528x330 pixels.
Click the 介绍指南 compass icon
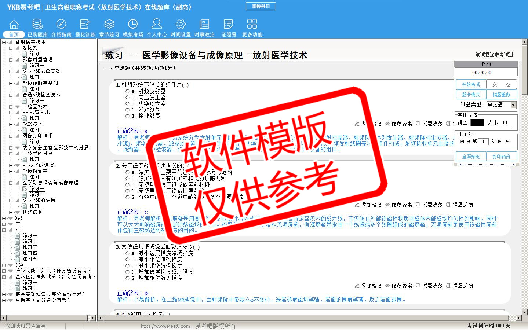(61, 25)
